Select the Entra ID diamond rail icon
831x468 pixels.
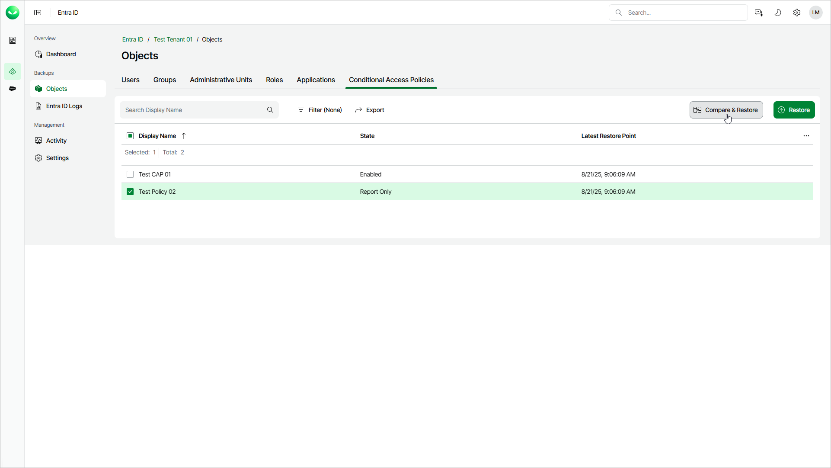pos(13,71)
